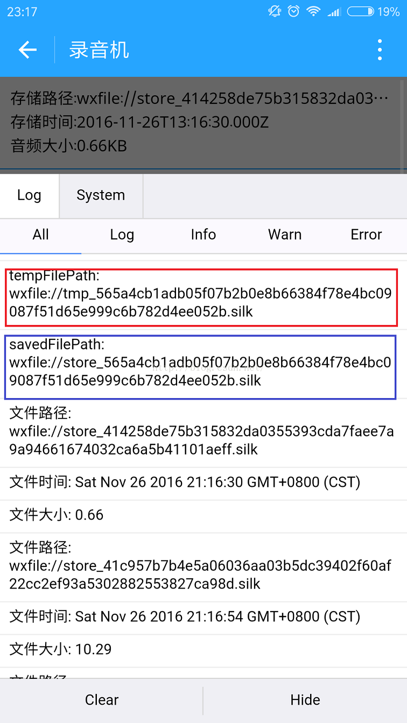Filter console by Log level
Screen dimensions: 407x723
(x=122, y=235)
